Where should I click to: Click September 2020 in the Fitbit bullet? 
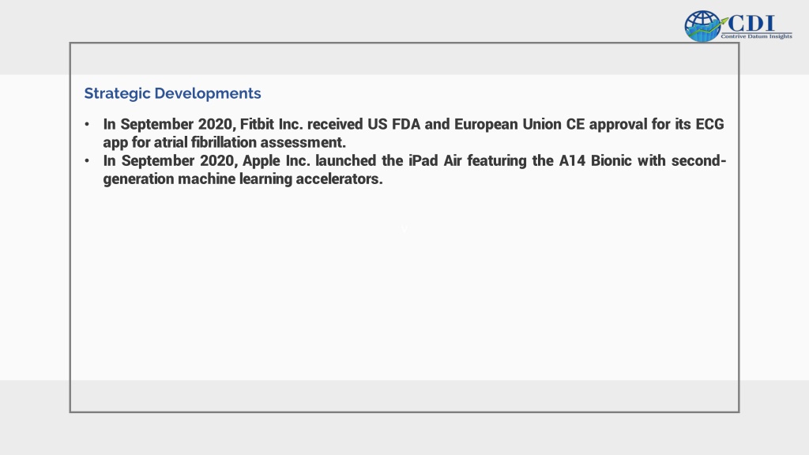click(x=179, y=124)
